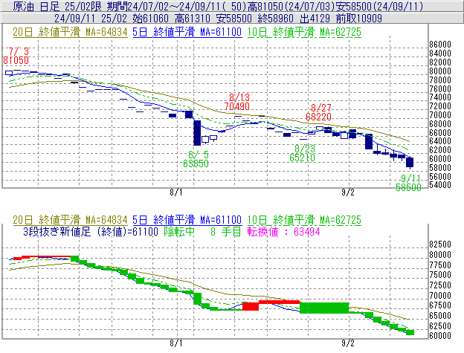
Task: Click the 20日 MA=64834 legend above the 新値足 chart
Action: point(70,220)
